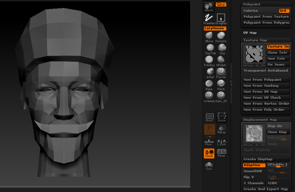Select the Rake brush
295x192 pixels.
pyautogui.click(x=209, y=84)
